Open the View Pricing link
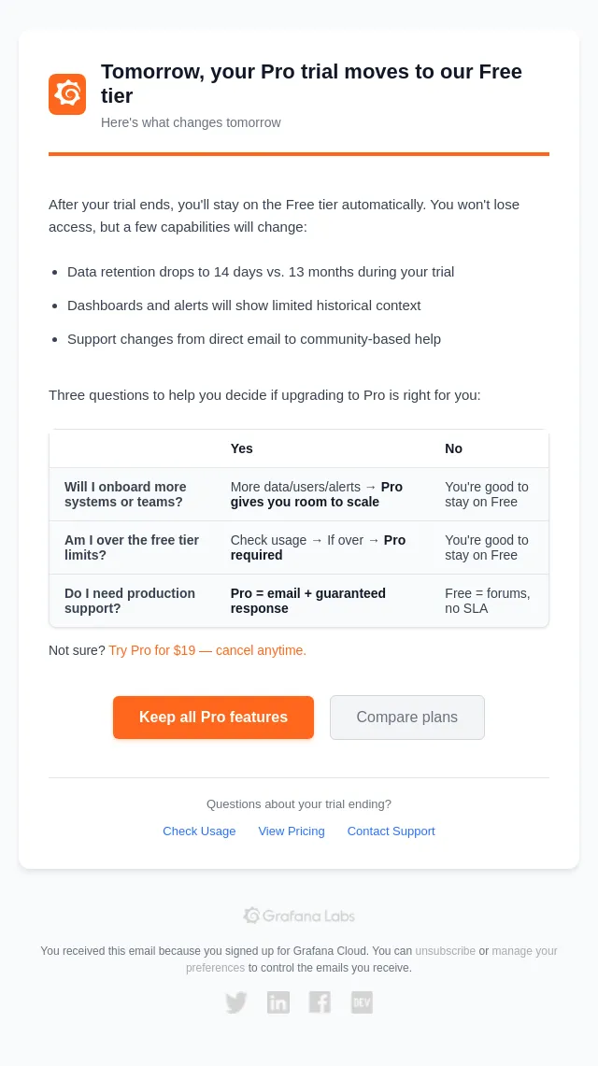 coord(292,831)
